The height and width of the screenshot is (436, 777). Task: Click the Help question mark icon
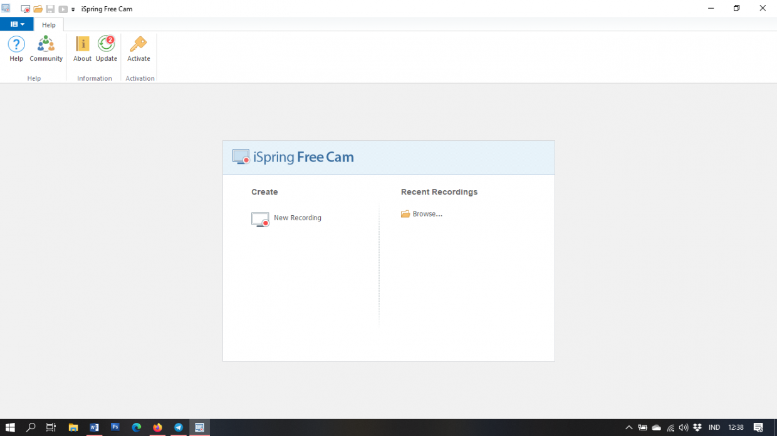click(x=16, y=45)
